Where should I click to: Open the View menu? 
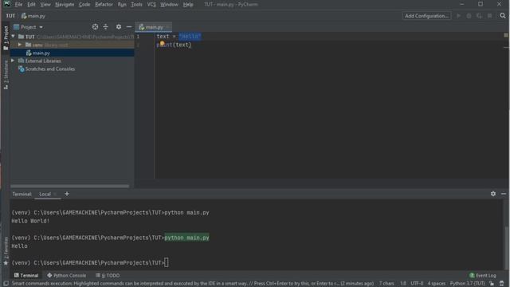coord(45,5)
